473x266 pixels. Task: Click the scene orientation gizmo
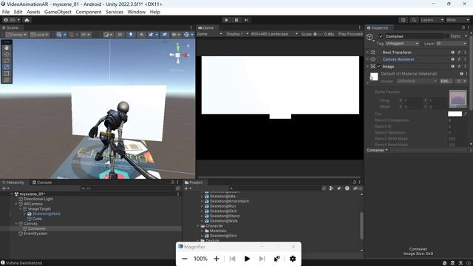tap(178, 55)
